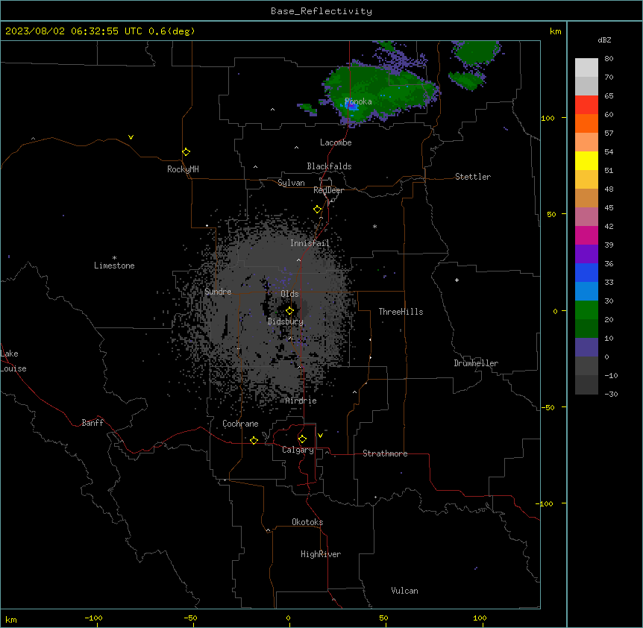Image resolution: width=643 pixels, height=628 pixels.
Task: Click the Drumheller label
Action: coord(476,363)
